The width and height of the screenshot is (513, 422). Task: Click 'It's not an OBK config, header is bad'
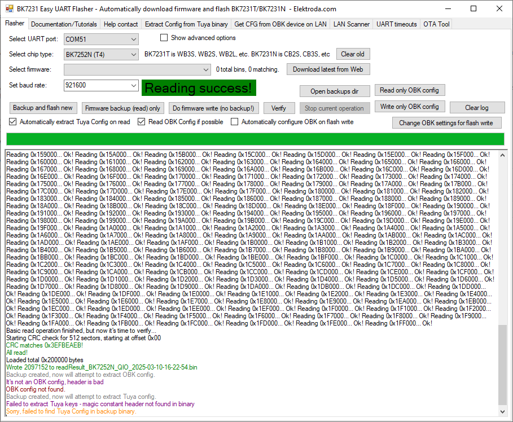pyautogui.click(x=55, y=382)
